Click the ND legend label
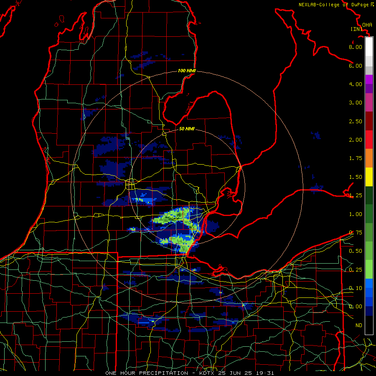This screenshot has height=376, width=376. (359, 325)
